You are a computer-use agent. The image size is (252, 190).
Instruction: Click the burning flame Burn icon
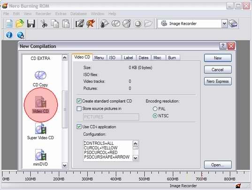[x=91, y=24]
